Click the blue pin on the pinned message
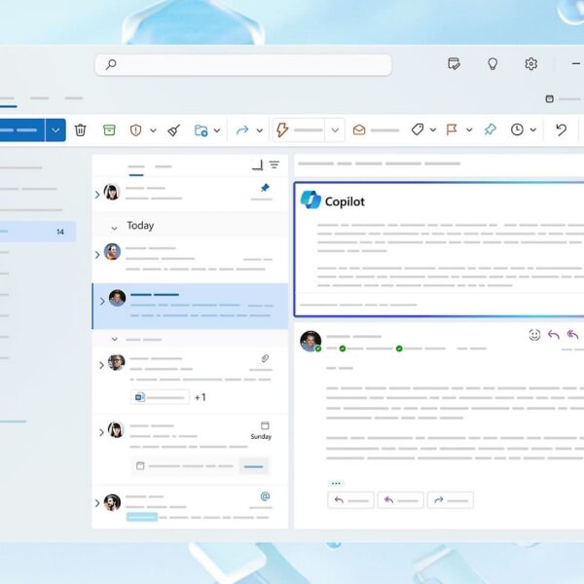 tap(265, 188)
